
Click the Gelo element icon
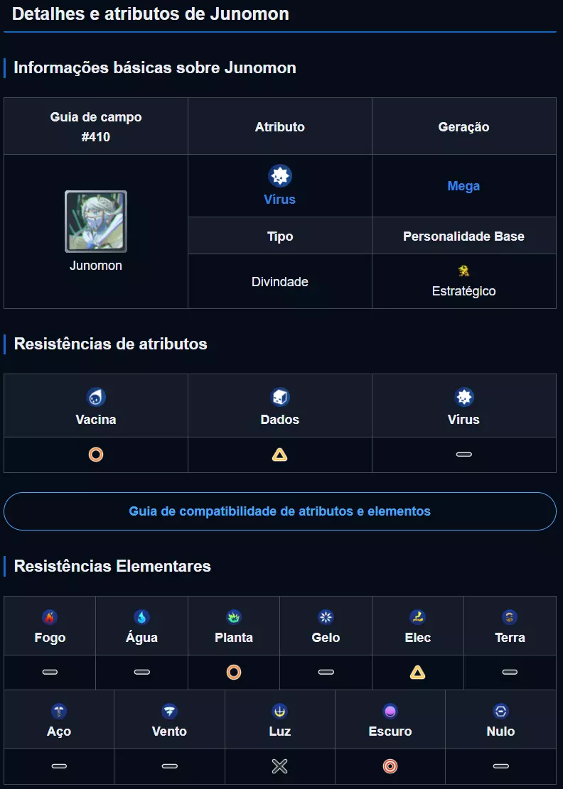tap(326, 617)
